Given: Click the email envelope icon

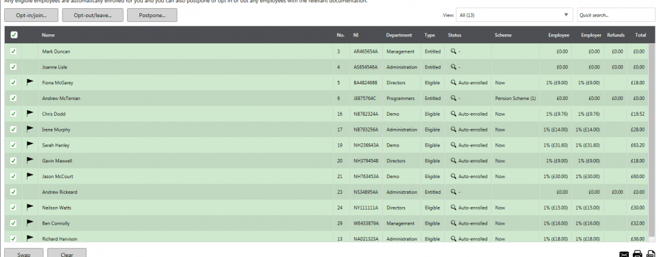Looking at the screenshot, I should (625, 254).
